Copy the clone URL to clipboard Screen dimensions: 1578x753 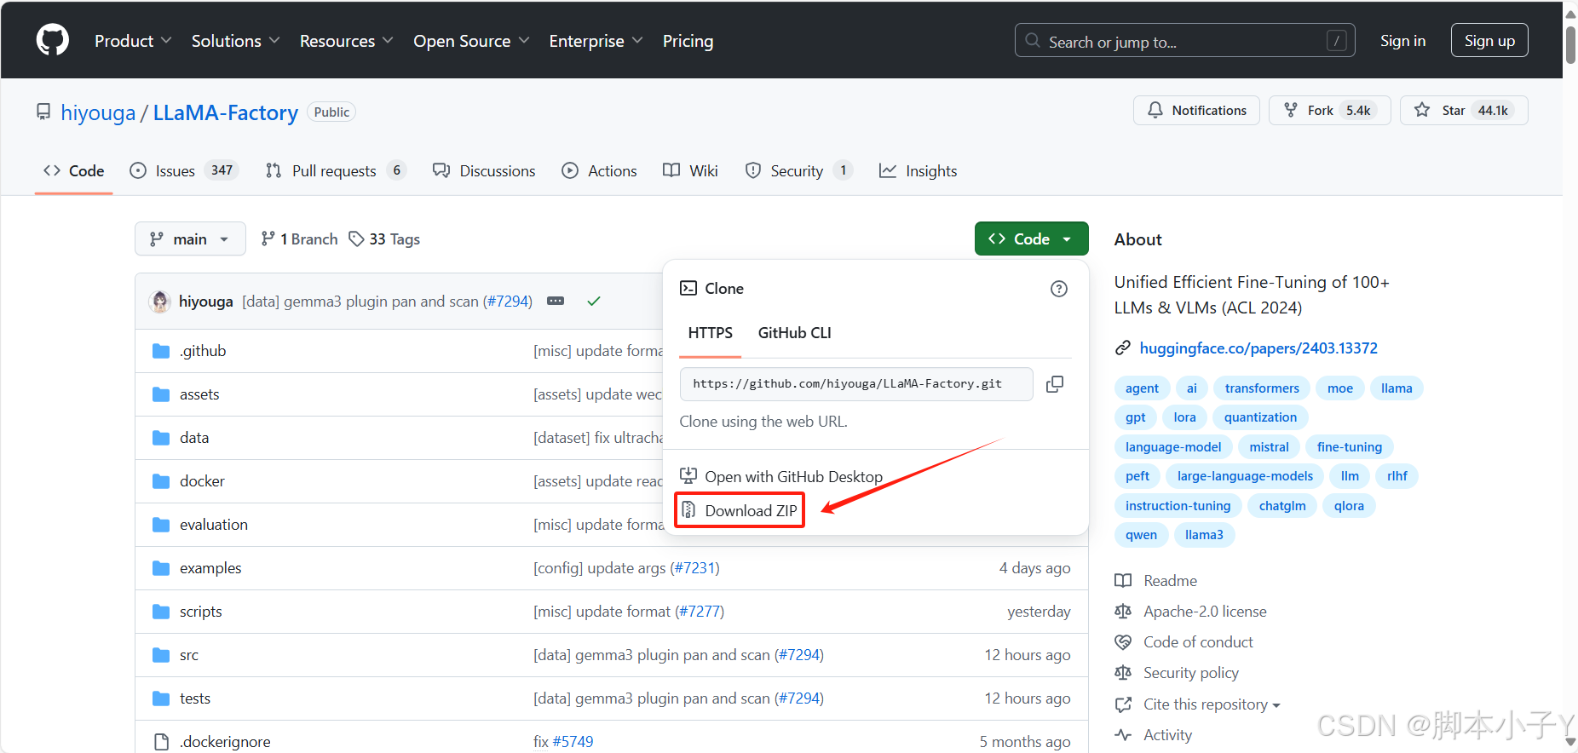[x=1054, y=384]
